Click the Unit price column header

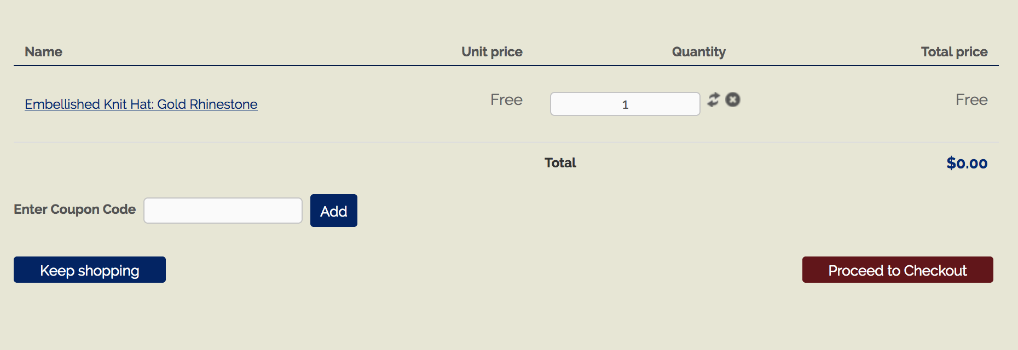coord(491,52)
